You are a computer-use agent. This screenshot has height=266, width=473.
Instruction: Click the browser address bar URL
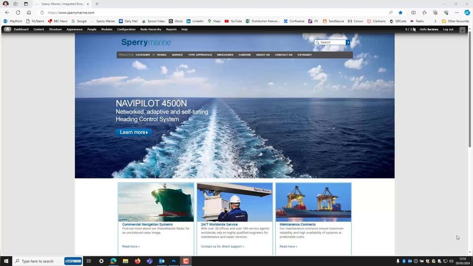pyautogui.click(x=71, y=13)
